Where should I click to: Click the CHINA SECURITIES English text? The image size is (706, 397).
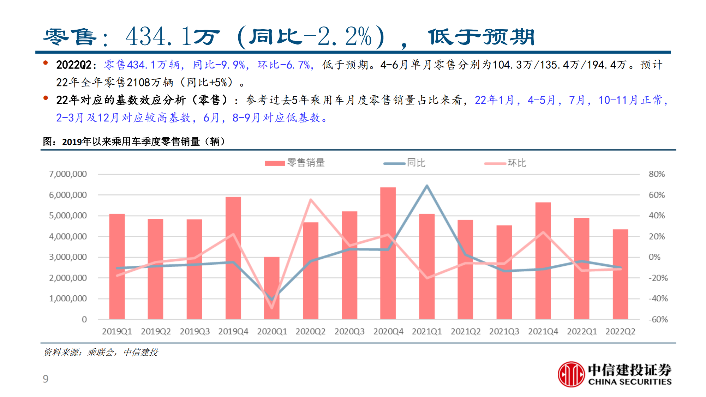[x=630, y=382]
